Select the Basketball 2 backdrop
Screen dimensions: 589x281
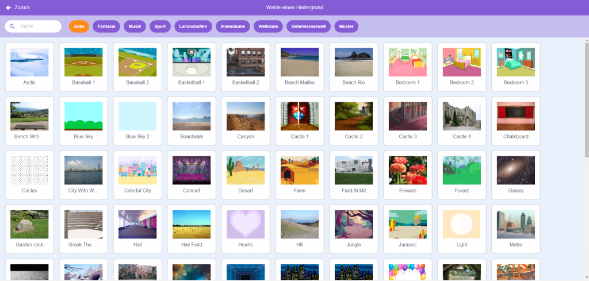click(246, 67)
